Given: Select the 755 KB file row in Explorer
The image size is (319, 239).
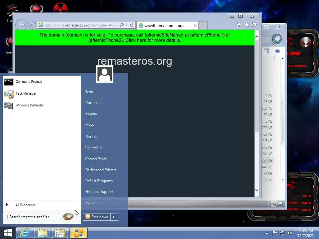Looking at the screenshot, I should [267, 128].
